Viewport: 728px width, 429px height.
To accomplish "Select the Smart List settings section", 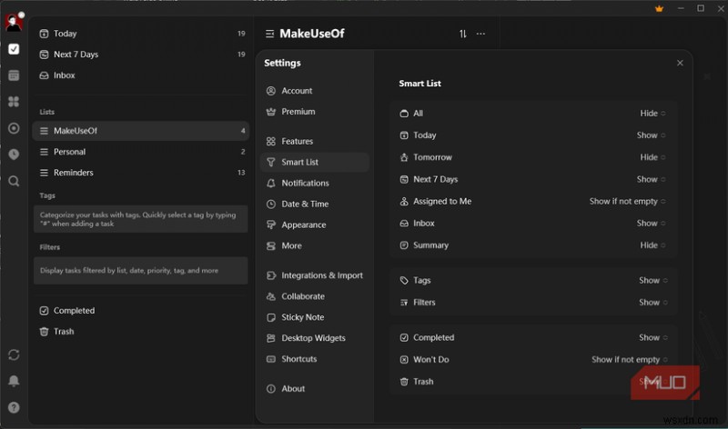I will click(x=315, y=163).
